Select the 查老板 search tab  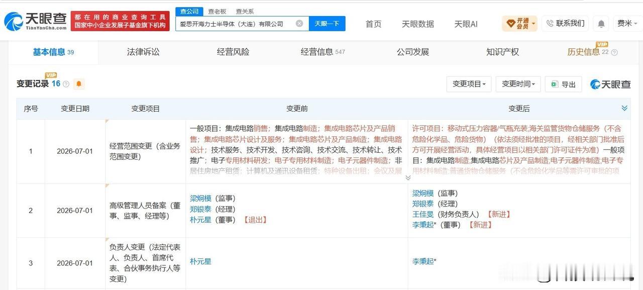click(217, 12)
